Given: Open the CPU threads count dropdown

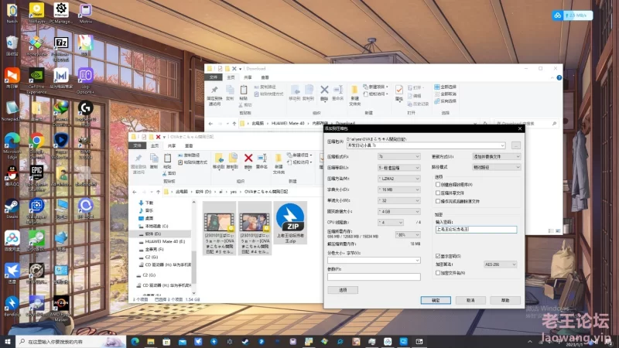Looking at the screenshot, I should pos(391,223).
